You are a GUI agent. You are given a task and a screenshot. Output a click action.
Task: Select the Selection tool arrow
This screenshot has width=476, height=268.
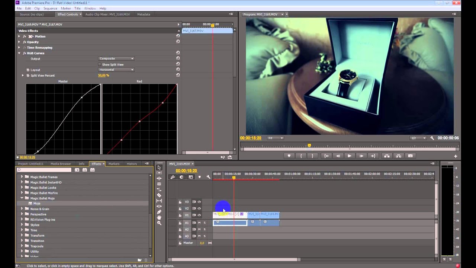pyautogui.click(x=159, y=167)
